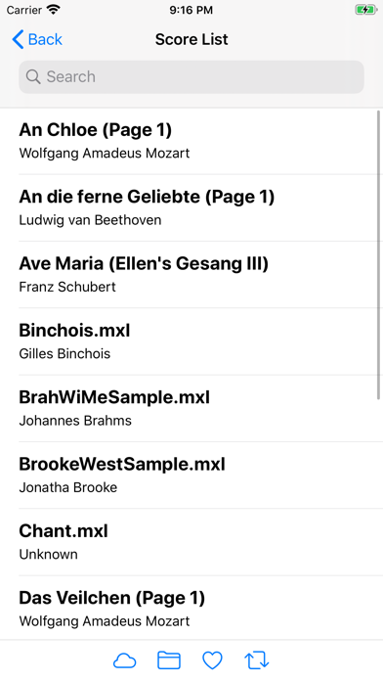Screen dimensions: 383x681
Task: Open An die ferne Geliebte score
Action: [x=191, y=208]
